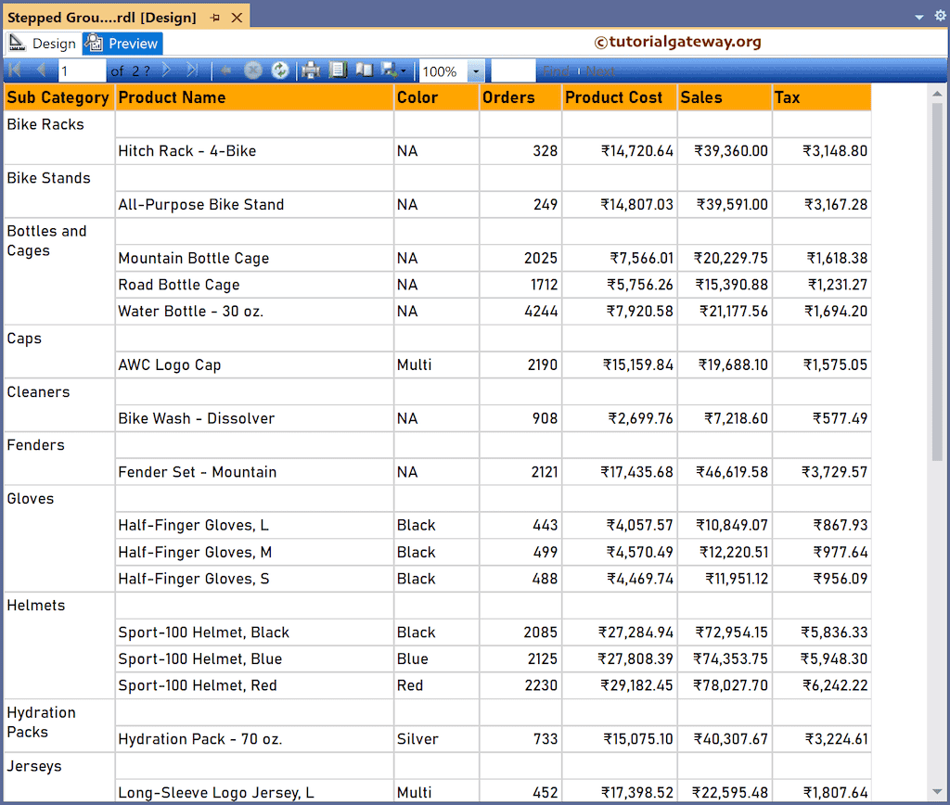Open the export format dropdown arrow

(x=403, y=70)
